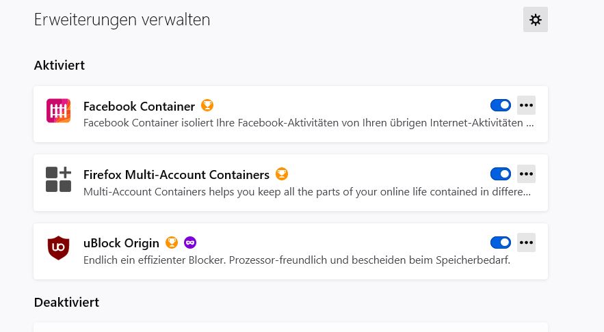Turn off Firefox Multi-Account Containers toggle

point(501,174)
